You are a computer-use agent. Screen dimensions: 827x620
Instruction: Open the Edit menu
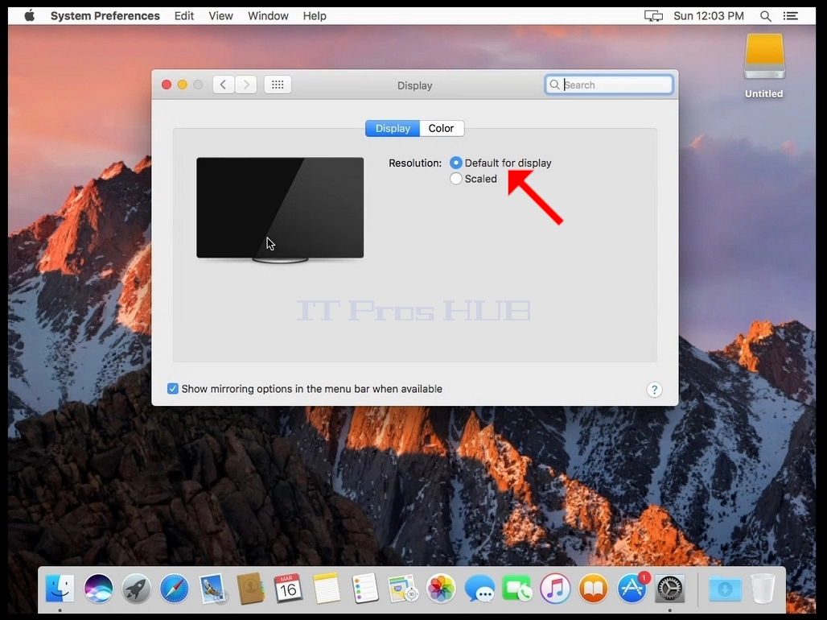point(184,16)
